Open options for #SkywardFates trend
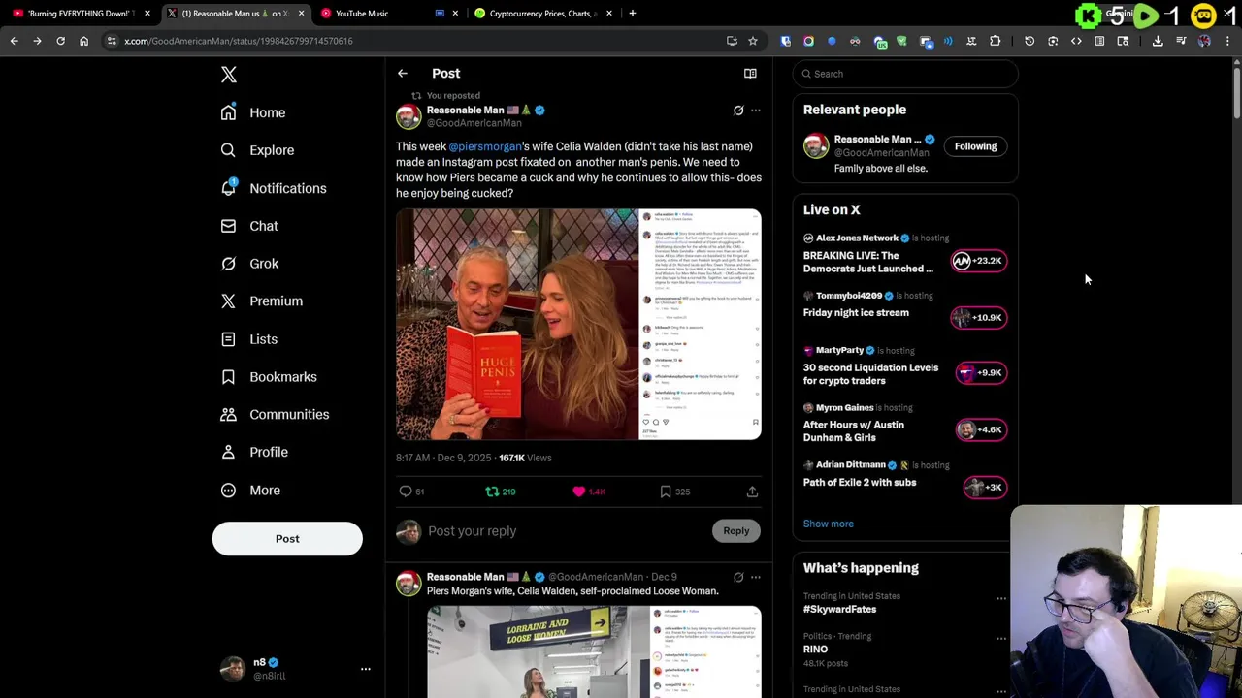1242x698 pixels. 1001,598
